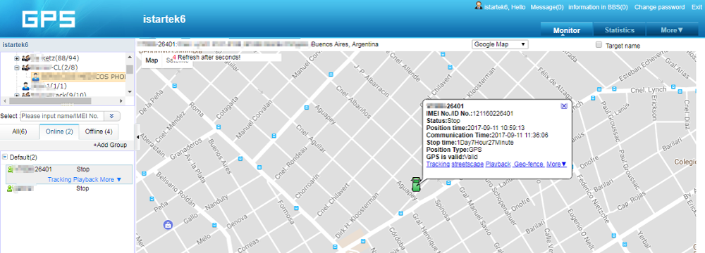705x253 pixels.
Task: Click Tracking in the 26401 device row
Action: click(x=59, y=179)
